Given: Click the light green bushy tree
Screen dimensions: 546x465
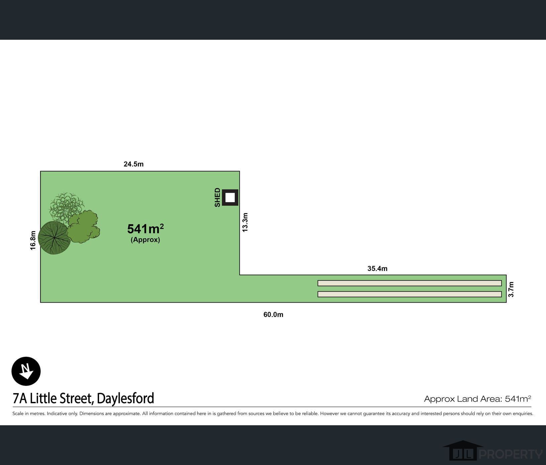Looking at the screenshot, I should click(x=84, y=227).
